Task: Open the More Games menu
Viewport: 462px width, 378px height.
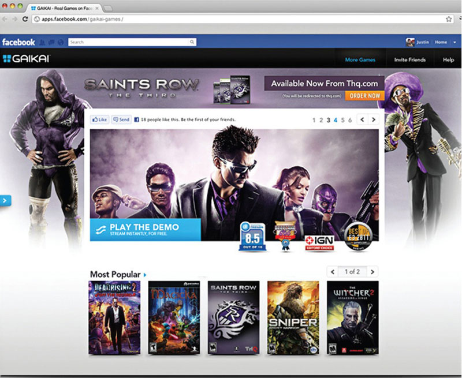Action: pos(360,60)
